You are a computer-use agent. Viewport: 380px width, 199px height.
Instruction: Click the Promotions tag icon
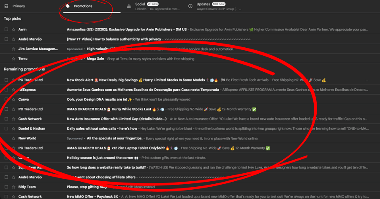pos(68,6)
